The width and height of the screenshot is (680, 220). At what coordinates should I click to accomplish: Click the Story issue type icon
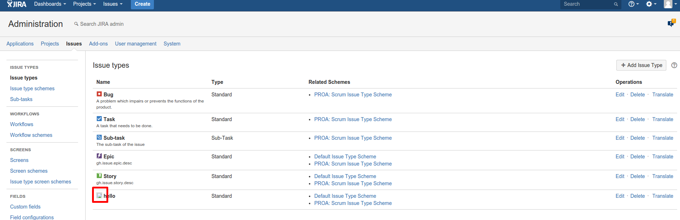tap(99, 176)
